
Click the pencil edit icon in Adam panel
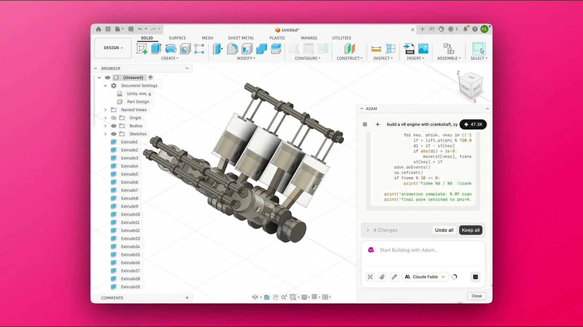pos(394,277)
